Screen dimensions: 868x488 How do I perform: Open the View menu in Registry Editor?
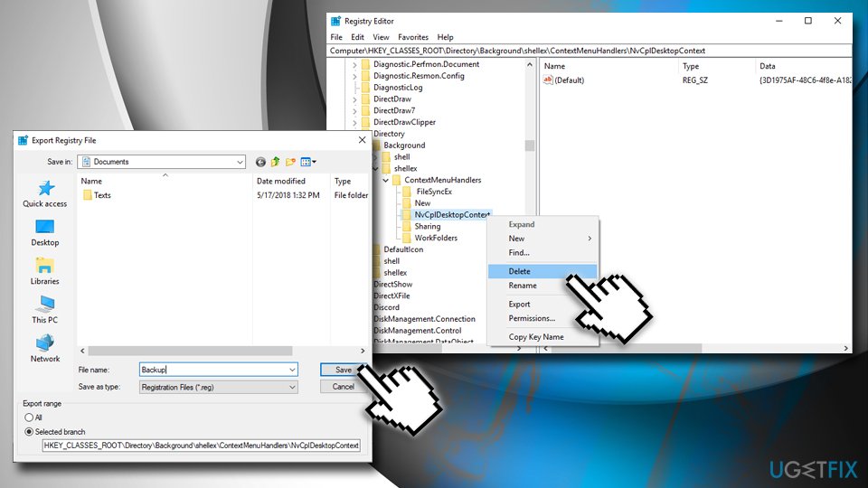(381, 37)
